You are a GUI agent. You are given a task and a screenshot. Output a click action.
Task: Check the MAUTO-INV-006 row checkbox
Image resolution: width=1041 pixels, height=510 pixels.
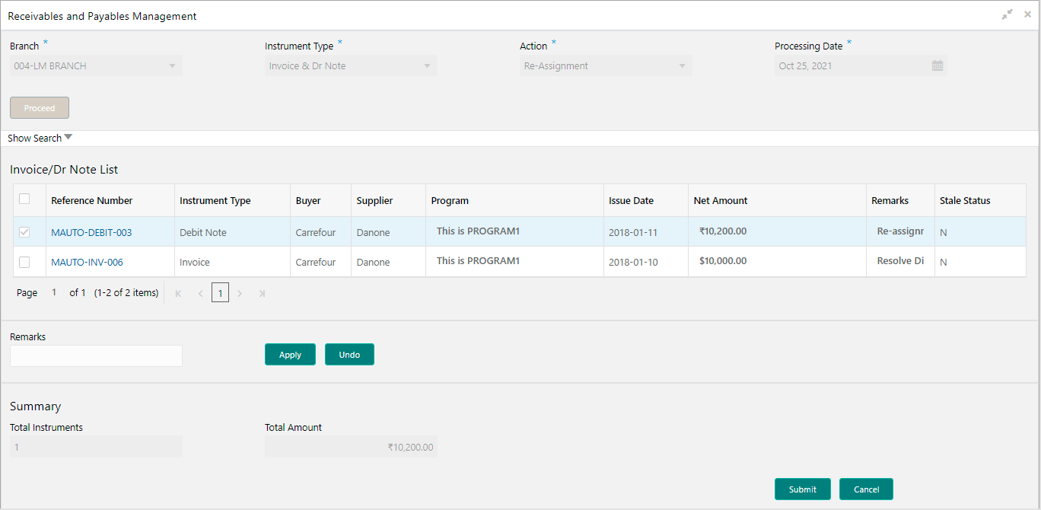coord(24,262)
